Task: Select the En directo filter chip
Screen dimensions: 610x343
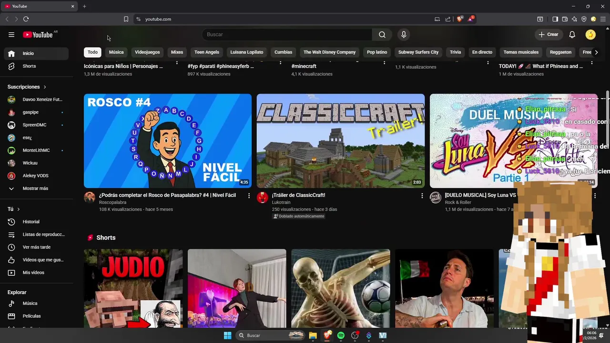Action: (x=482, y=52)
